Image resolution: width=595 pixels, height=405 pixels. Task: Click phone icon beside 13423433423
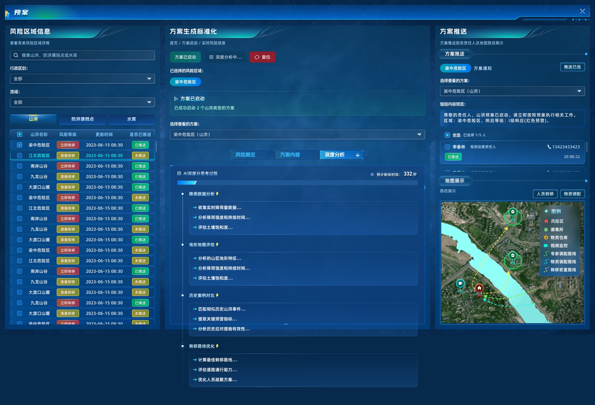tap(549, 147)
